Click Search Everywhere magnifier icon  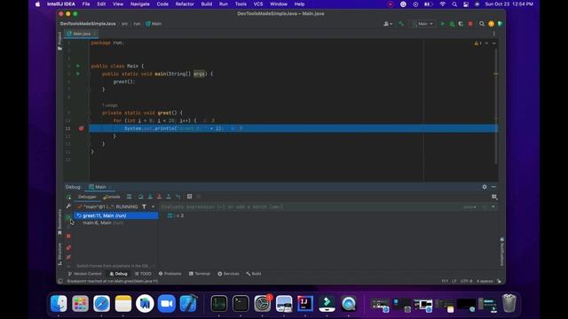click(x=482, y=24)
